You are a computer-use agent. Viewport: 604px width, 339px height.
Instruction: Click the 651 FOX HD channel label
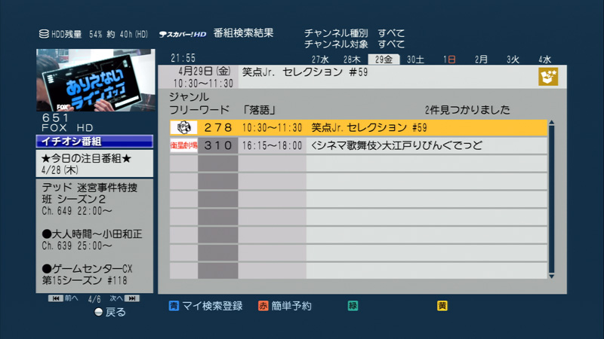68,123
